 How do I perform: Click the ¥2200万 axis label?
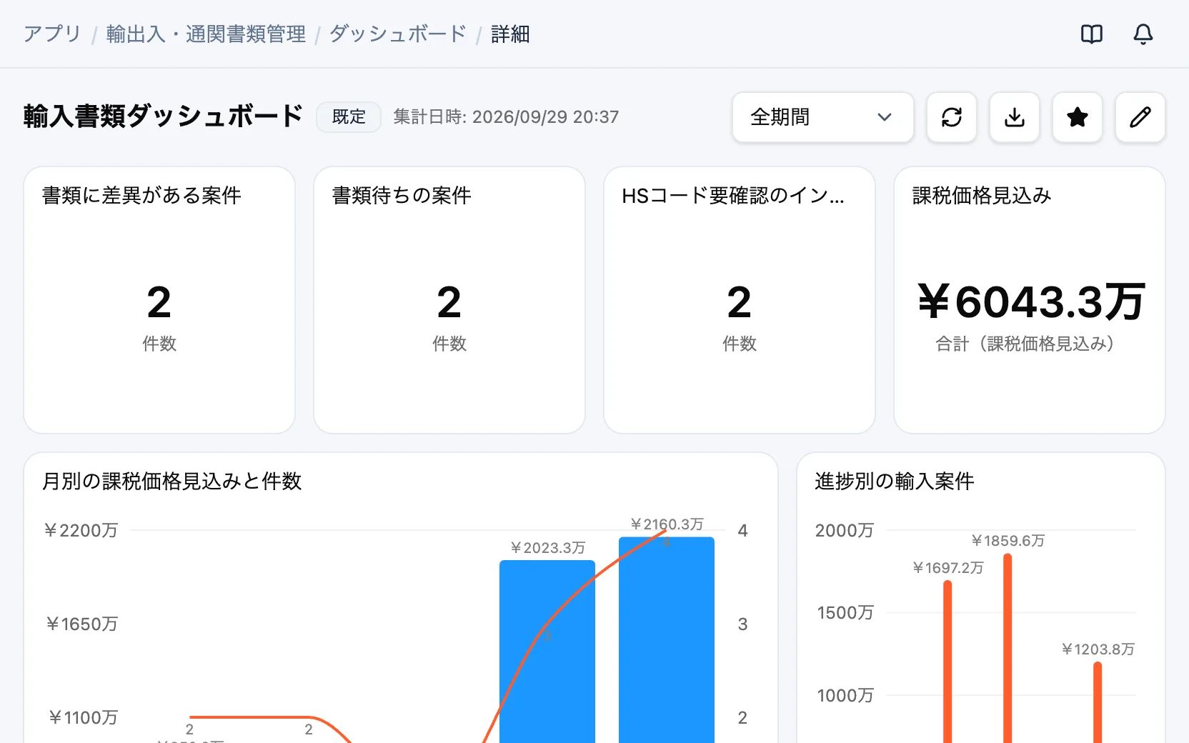(x=81, y=530)
